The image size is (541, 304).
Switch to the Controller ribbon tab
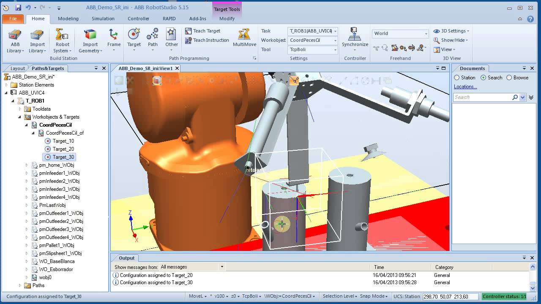pos(138,19)
